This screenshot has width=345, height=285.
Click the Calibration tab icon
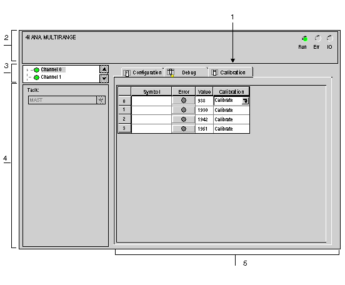pos(214,72)
